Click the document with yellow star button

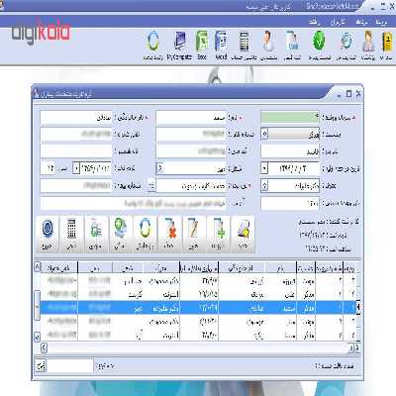tap(243, 235)
